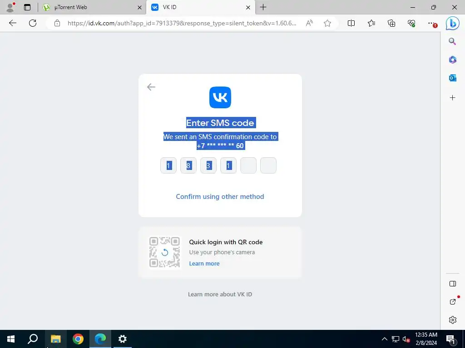Open sidebar settings gear
Image resolution: width=465 pixels, height=348 pixels.
coord(453,320)
